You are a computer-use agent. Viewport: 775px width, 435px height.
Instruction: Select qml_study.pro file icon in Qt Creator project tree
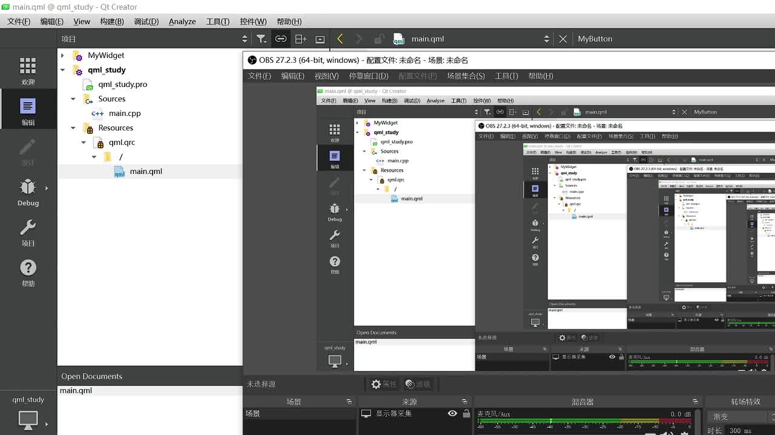88,85
